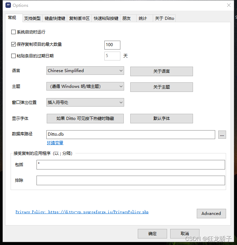Click the 关于主题 button

point(162,87)
